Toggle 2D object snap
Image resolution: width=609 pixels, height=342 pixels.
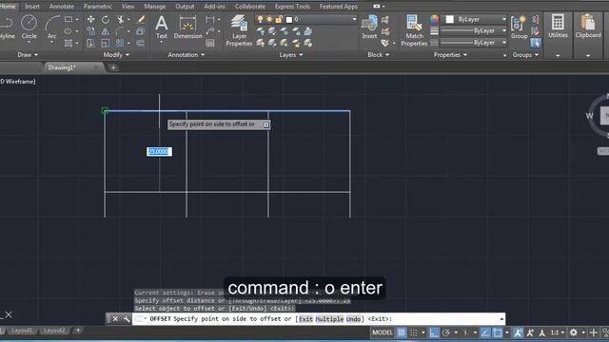(498, 332)
